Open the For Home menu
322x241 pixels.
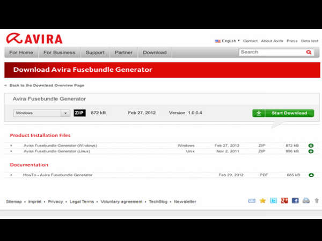pos(21,52)
